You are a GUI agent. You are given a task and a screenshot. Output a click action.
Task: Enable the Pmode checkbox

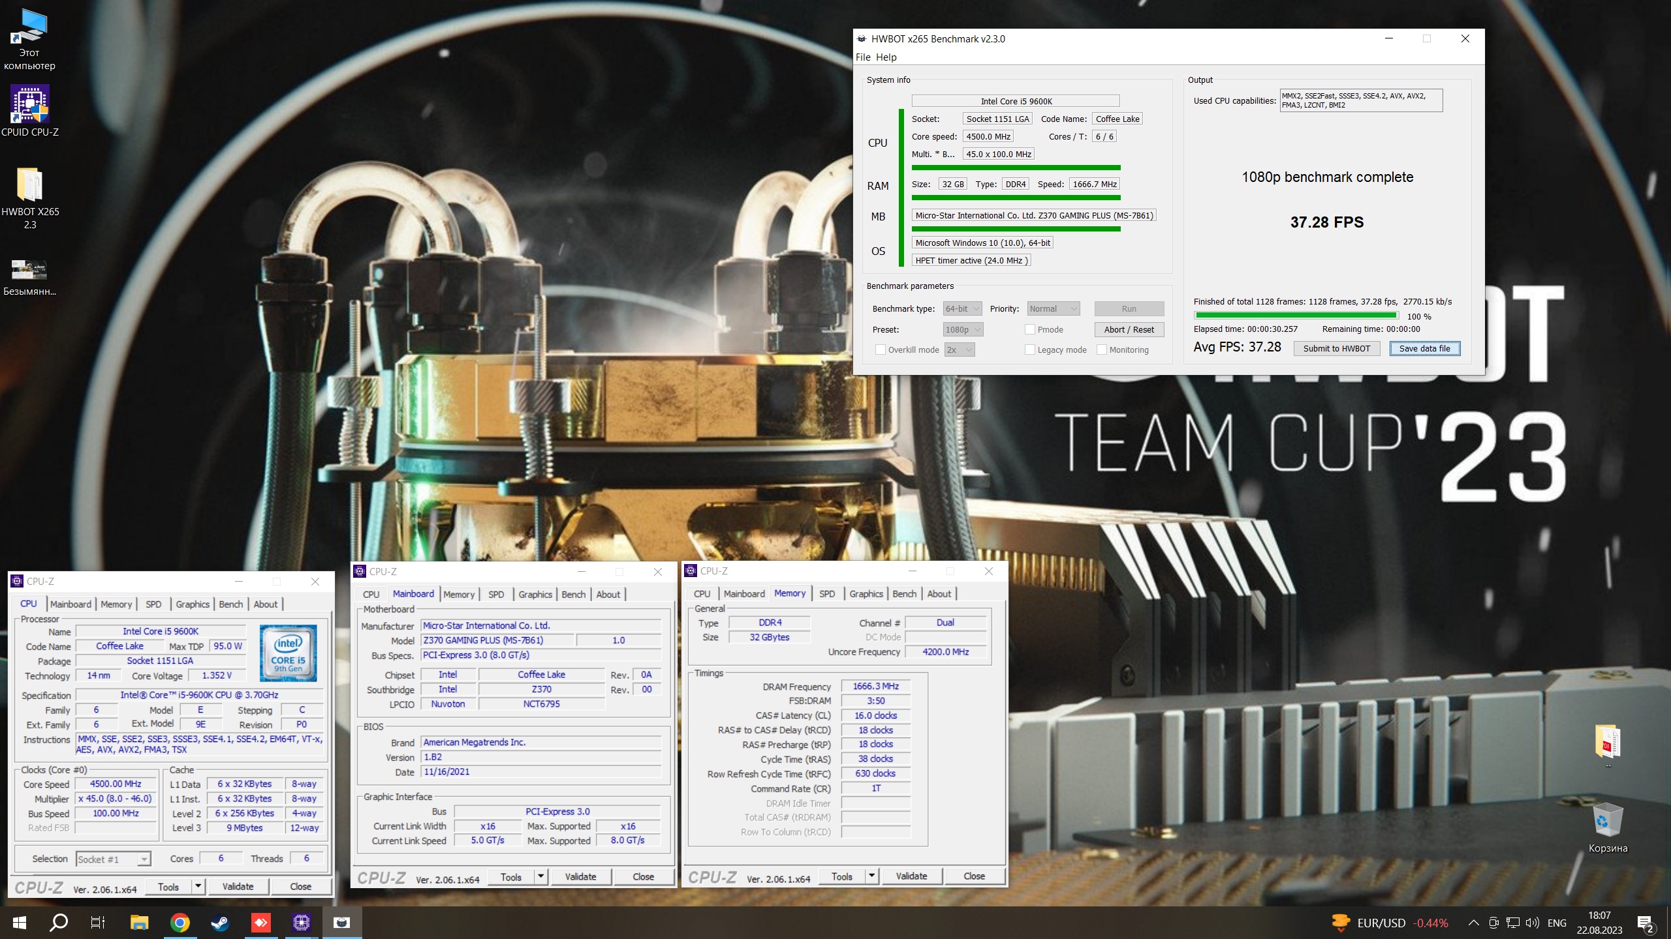pos(1030,329)
